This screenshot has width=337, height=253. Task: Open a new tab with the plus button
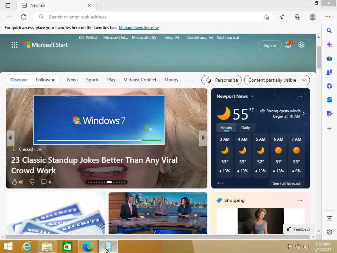click(103, 5)
